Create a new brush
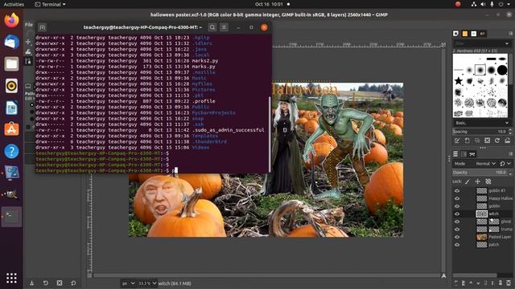The image size is (515, 289). (x=467, y=140)
